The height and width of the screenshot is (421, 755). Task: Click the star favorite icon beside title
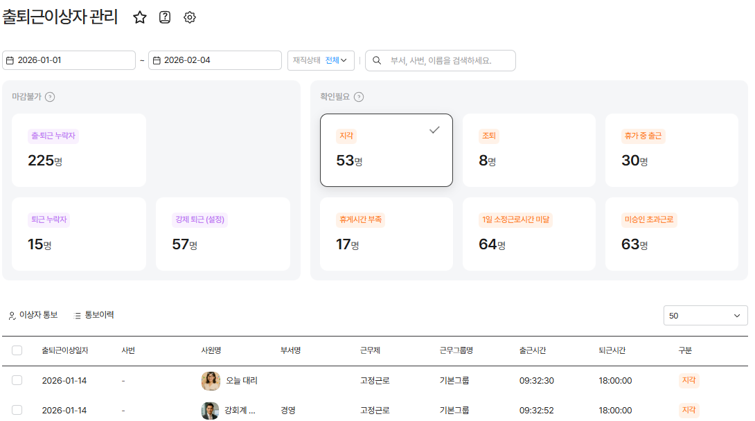click(140, 17)
